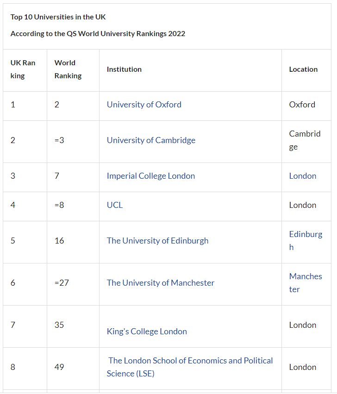Click the Institution column header
The width and height of the screenshot is (337, 394).
124,69
